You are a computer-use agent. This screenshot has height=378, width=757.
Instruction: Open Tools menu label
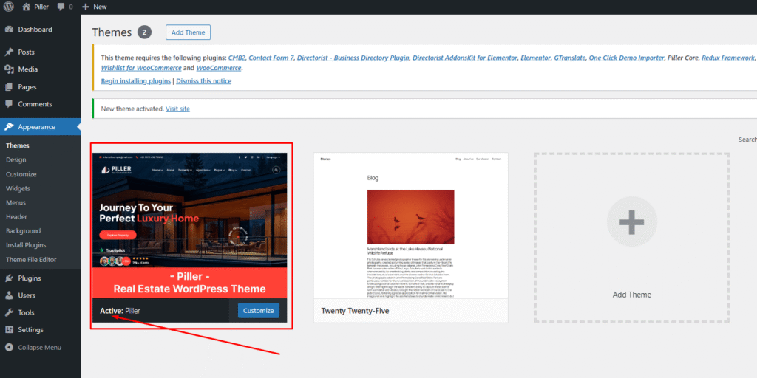26,312
